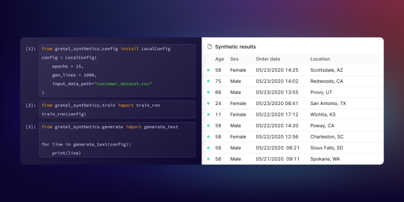The width and height of the screenshot is (404, 202).
Task: Click the [1]: cell prompt label
Action: coord(31,48)
